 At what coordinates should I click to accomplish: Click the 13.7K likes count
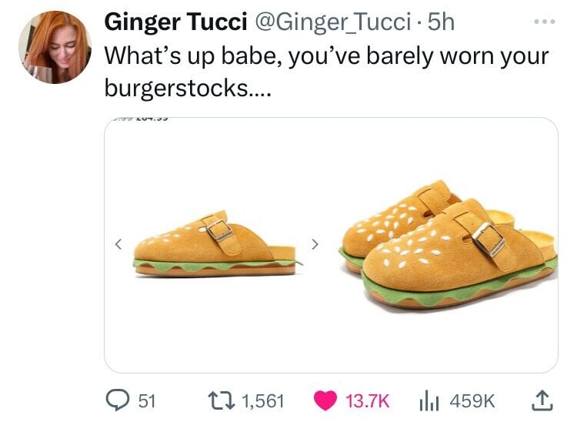(367, 400)
